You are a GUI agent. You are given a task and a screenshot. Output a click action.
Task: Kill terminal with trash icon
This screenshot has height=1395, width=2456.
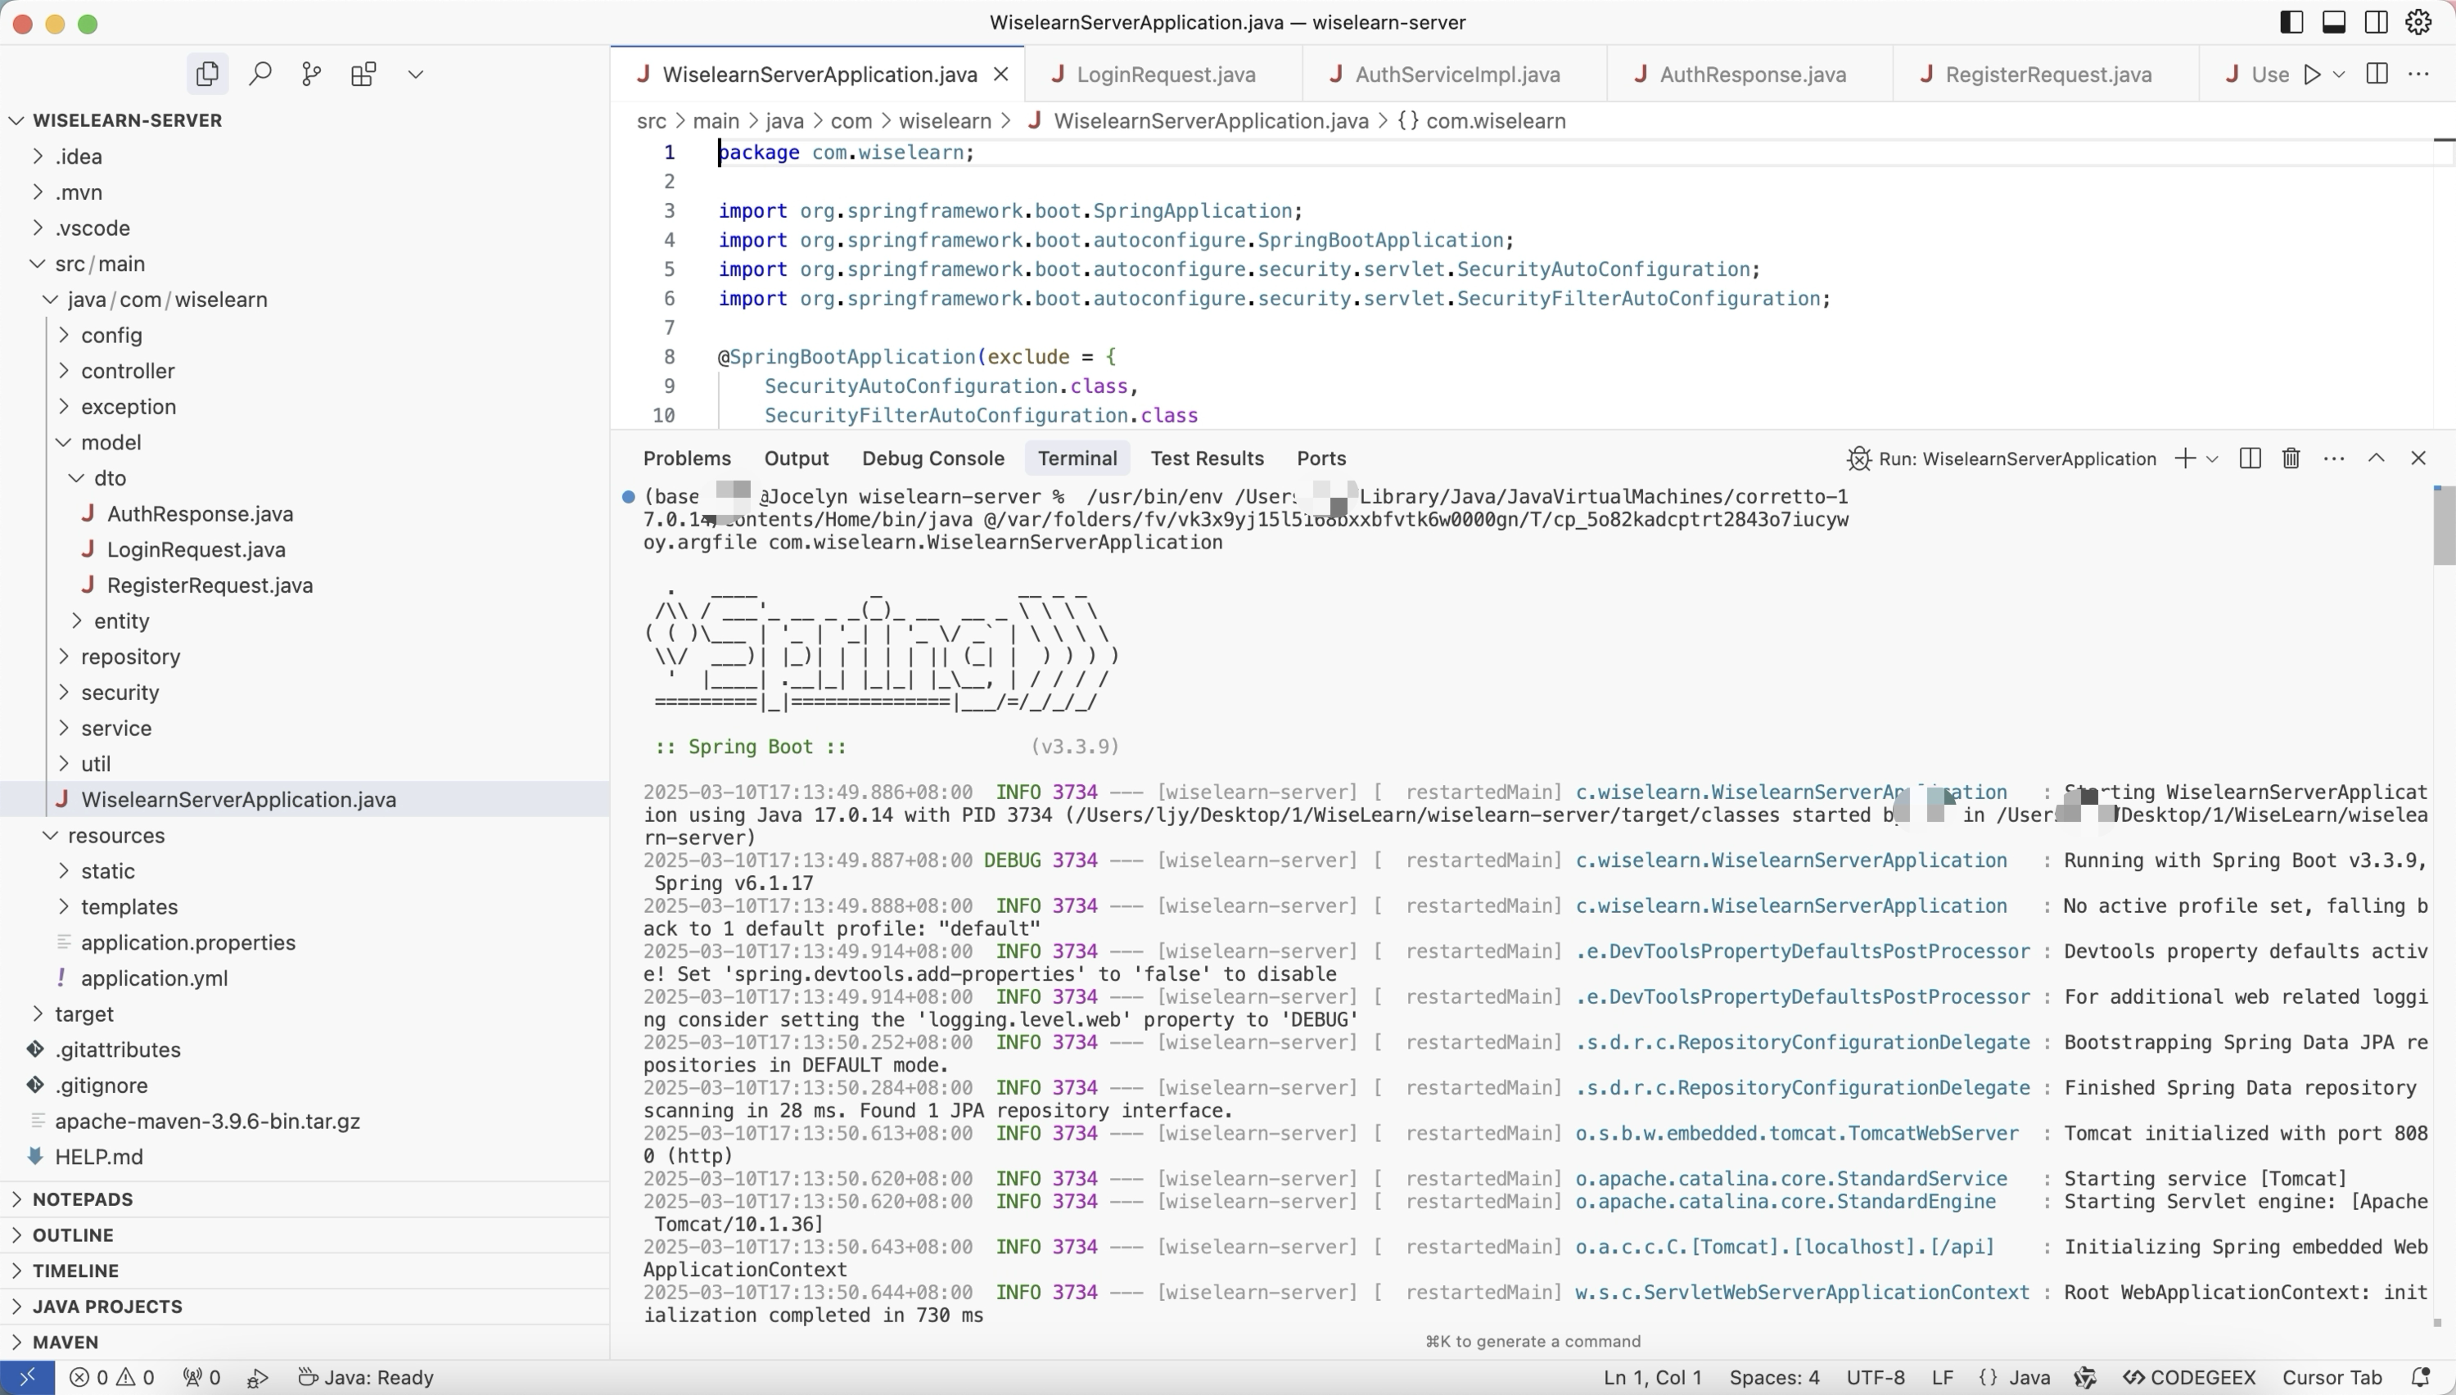click(2291, 459)
